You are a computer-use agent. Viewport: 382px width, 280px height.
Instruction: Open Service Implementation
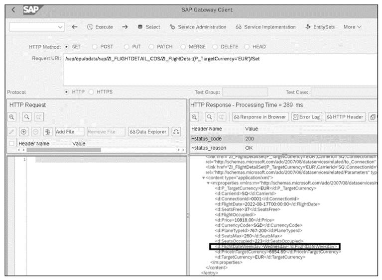tap(265, 27)
